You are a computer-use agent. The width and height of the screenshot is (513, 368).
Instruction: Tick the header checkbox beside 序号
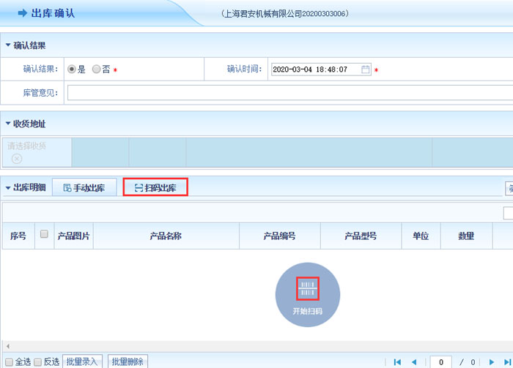(x=44, y=235)
